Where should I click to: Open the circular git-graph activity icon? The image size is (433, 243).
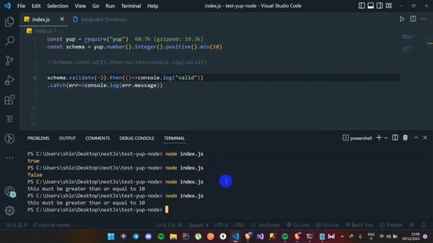coord(9,138)
